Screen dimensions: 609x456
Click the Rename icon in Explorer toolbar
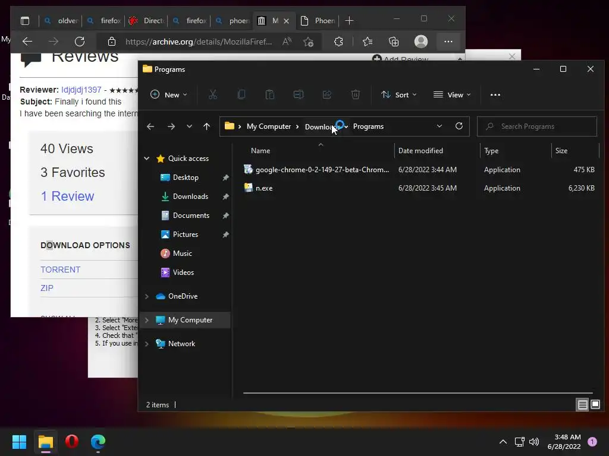[x=299, y=94]
